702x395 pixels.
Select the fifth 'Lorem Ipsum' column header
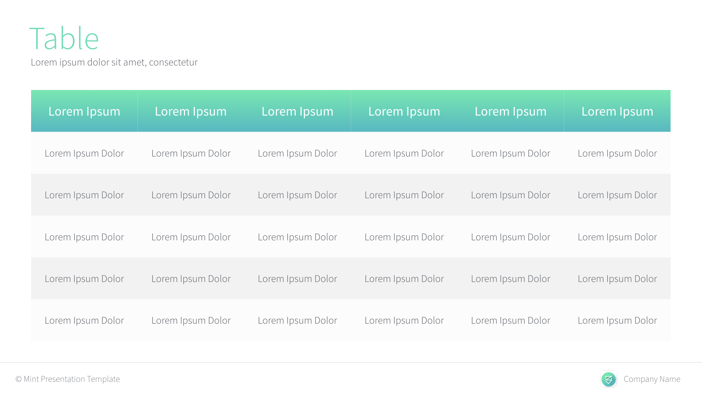tap(511, 111)
